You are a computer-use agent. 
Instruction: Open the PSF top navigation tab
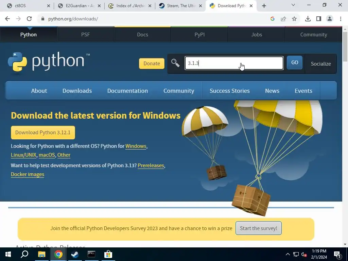[85, 34]
